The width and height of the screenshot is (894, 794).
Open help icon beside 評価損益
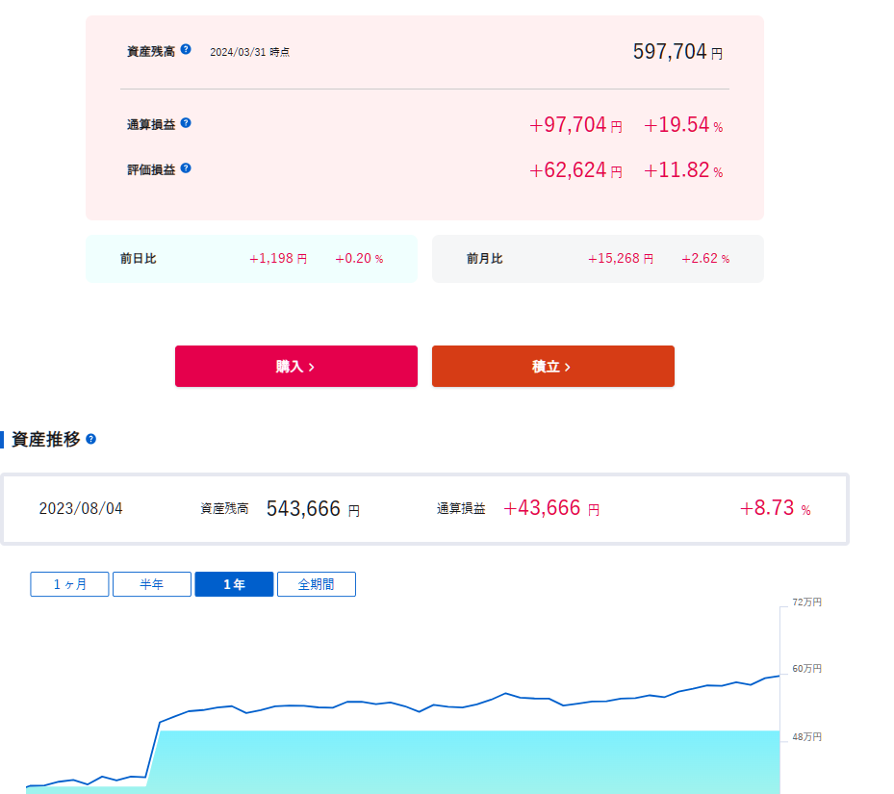click(186, 168)
